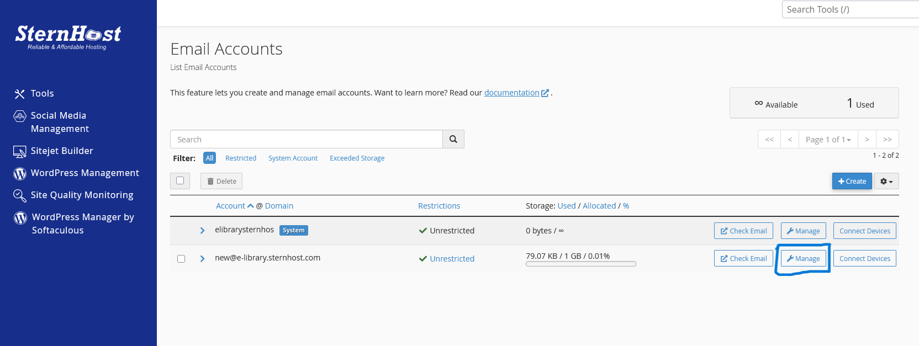This screenshot has width=919, height=346.
Task: Click the email accounts Search field
Action: coord(307,140)
